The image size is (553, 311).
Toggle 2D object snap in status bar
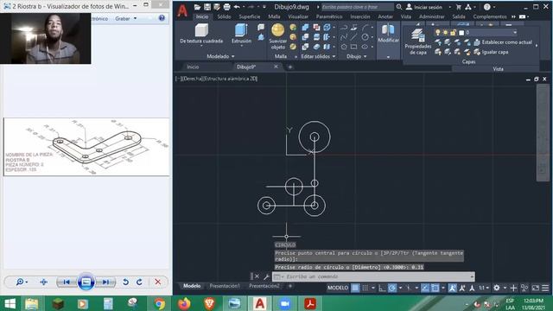tap(435, 288)
